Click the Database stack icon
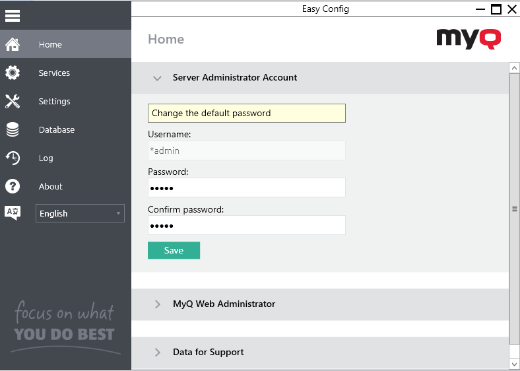 (13, 130)
